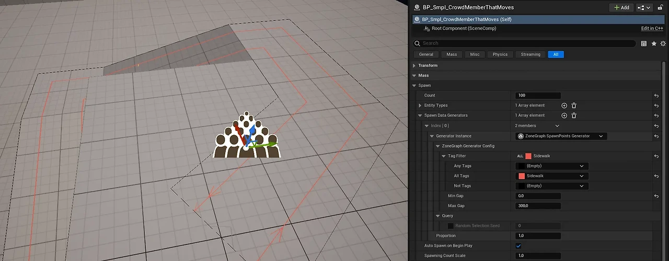669x261 pixels.
Task: Click the Add component button
Action: [621, 7]
